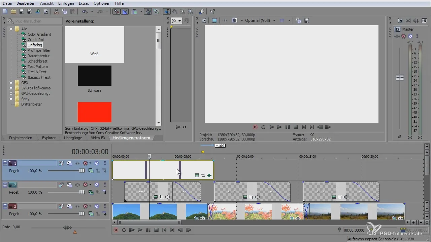Click the Open project folder icon
This screenshot has width=431, height=242.
13,11
